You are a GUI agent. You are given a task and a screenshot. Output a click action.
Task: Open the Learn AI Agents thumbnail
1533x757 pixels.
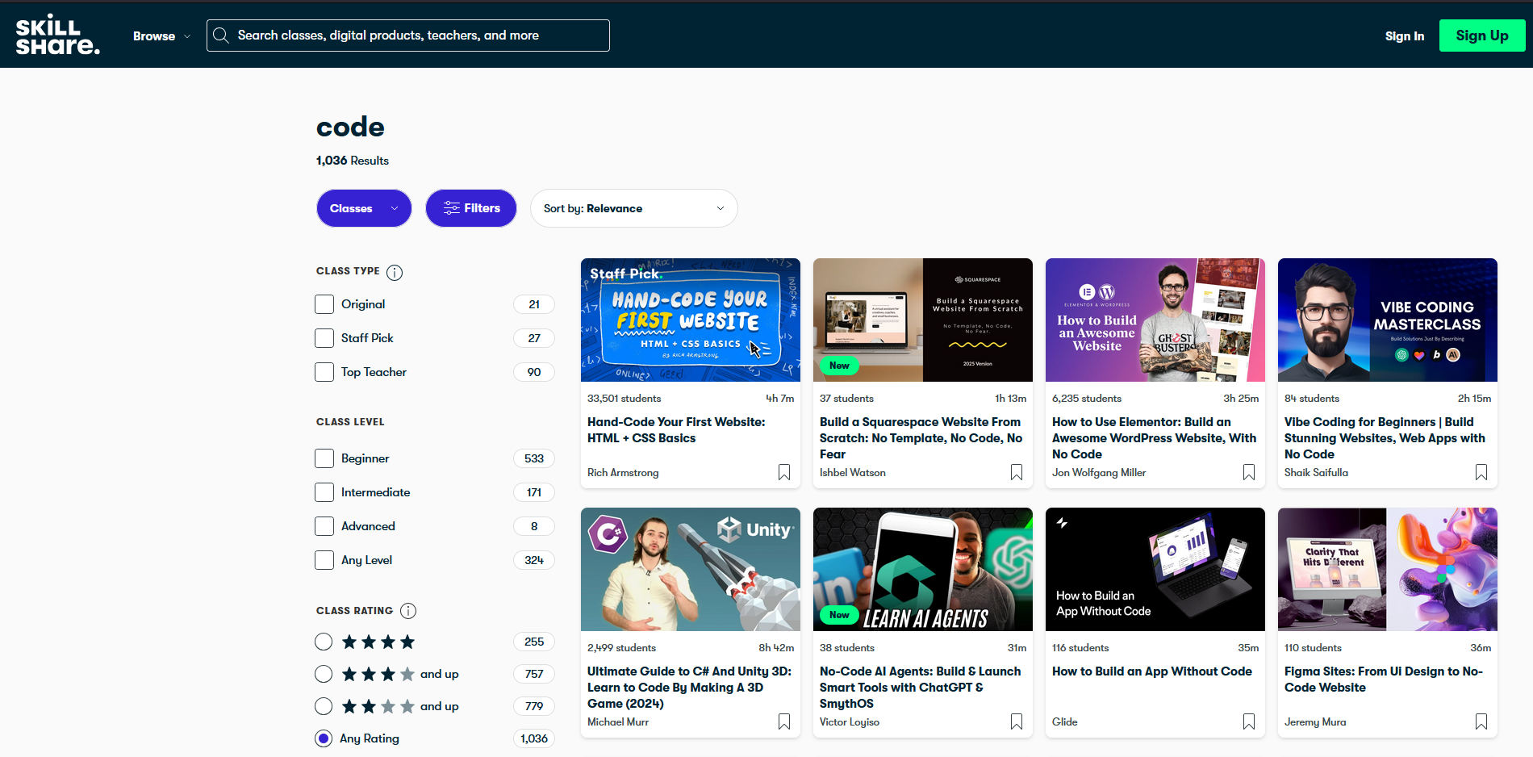(923, 569)
